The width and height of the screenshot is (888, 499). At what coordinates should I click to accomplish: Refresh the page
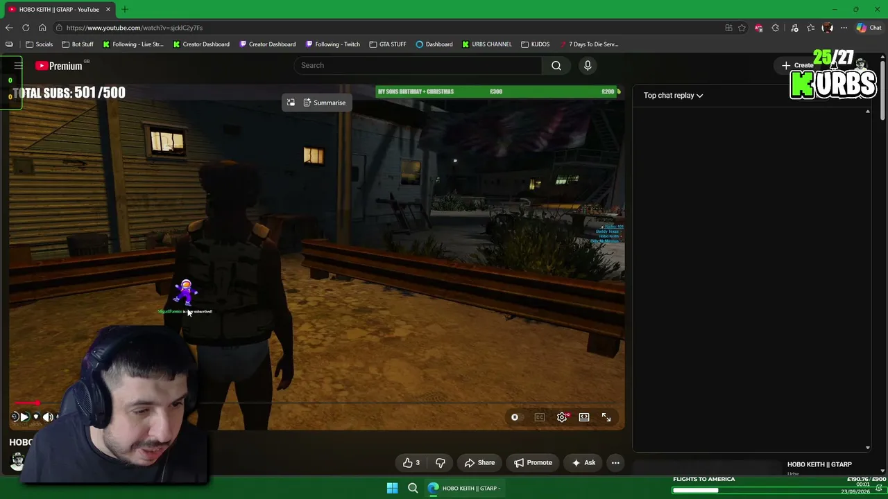tap(26, 28)
